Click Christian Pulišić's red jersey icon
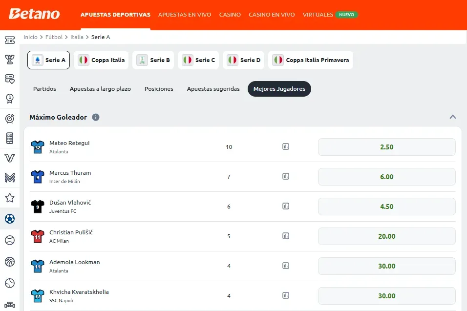Screen dimensions: 467x311 (x=38, y=236)
